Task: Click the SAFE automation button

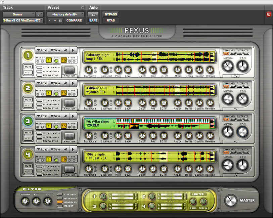Action: pos(93,20)
